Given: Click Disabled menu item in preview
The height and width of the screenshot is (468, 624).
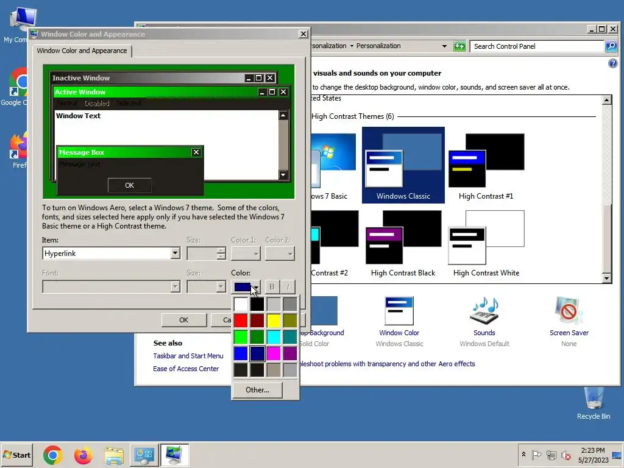Looking at the screenshot, I should click(x=97, y=104).
